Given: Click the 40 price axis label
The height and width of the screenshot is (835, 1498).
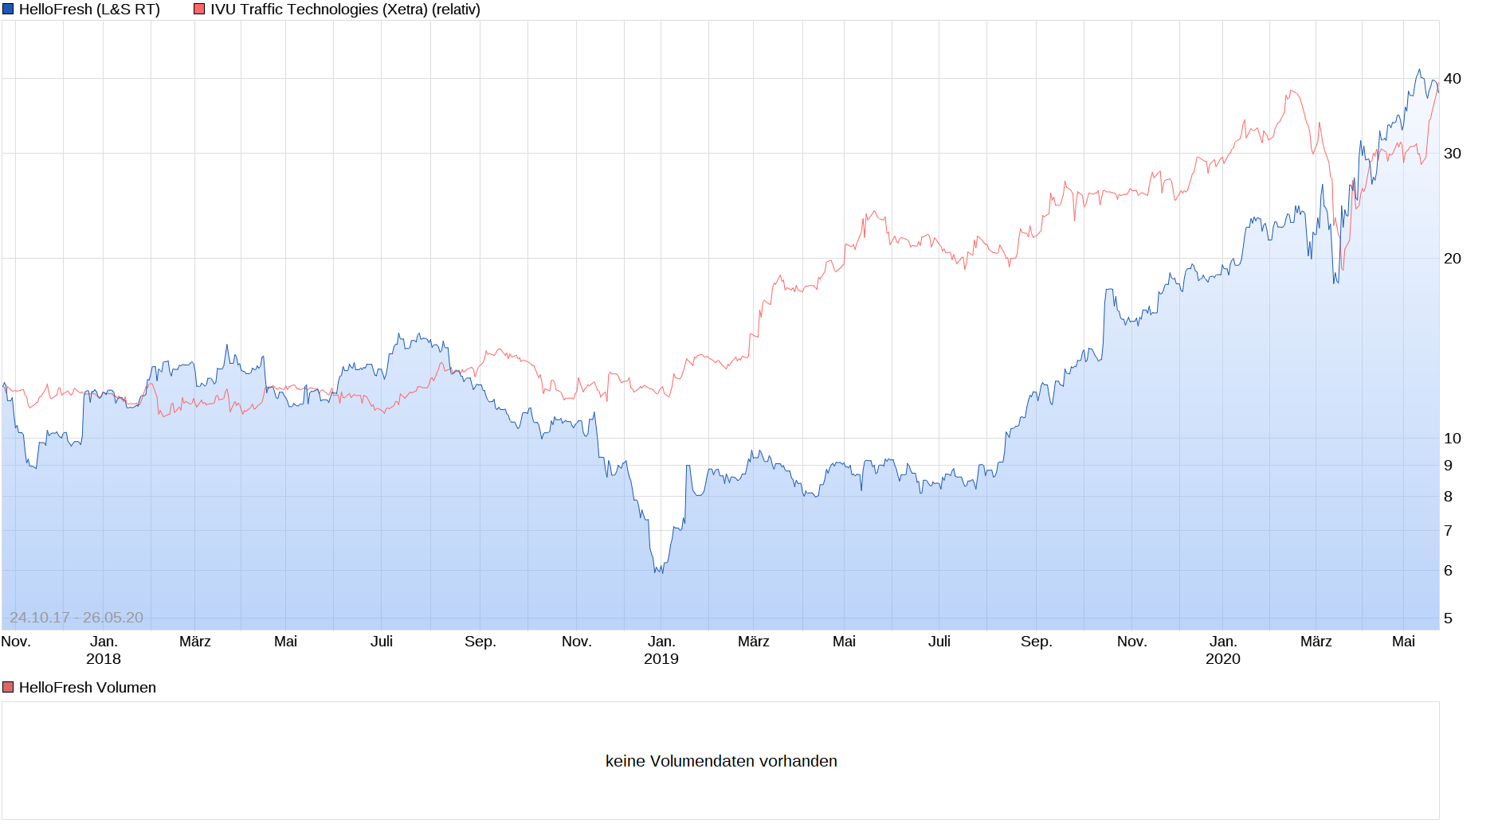Looking at the screenshot, I should point(1453,79).
